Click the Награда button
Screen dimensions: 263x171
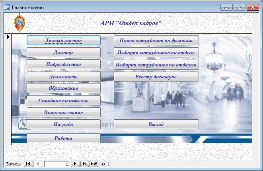[x=64, y=124]
